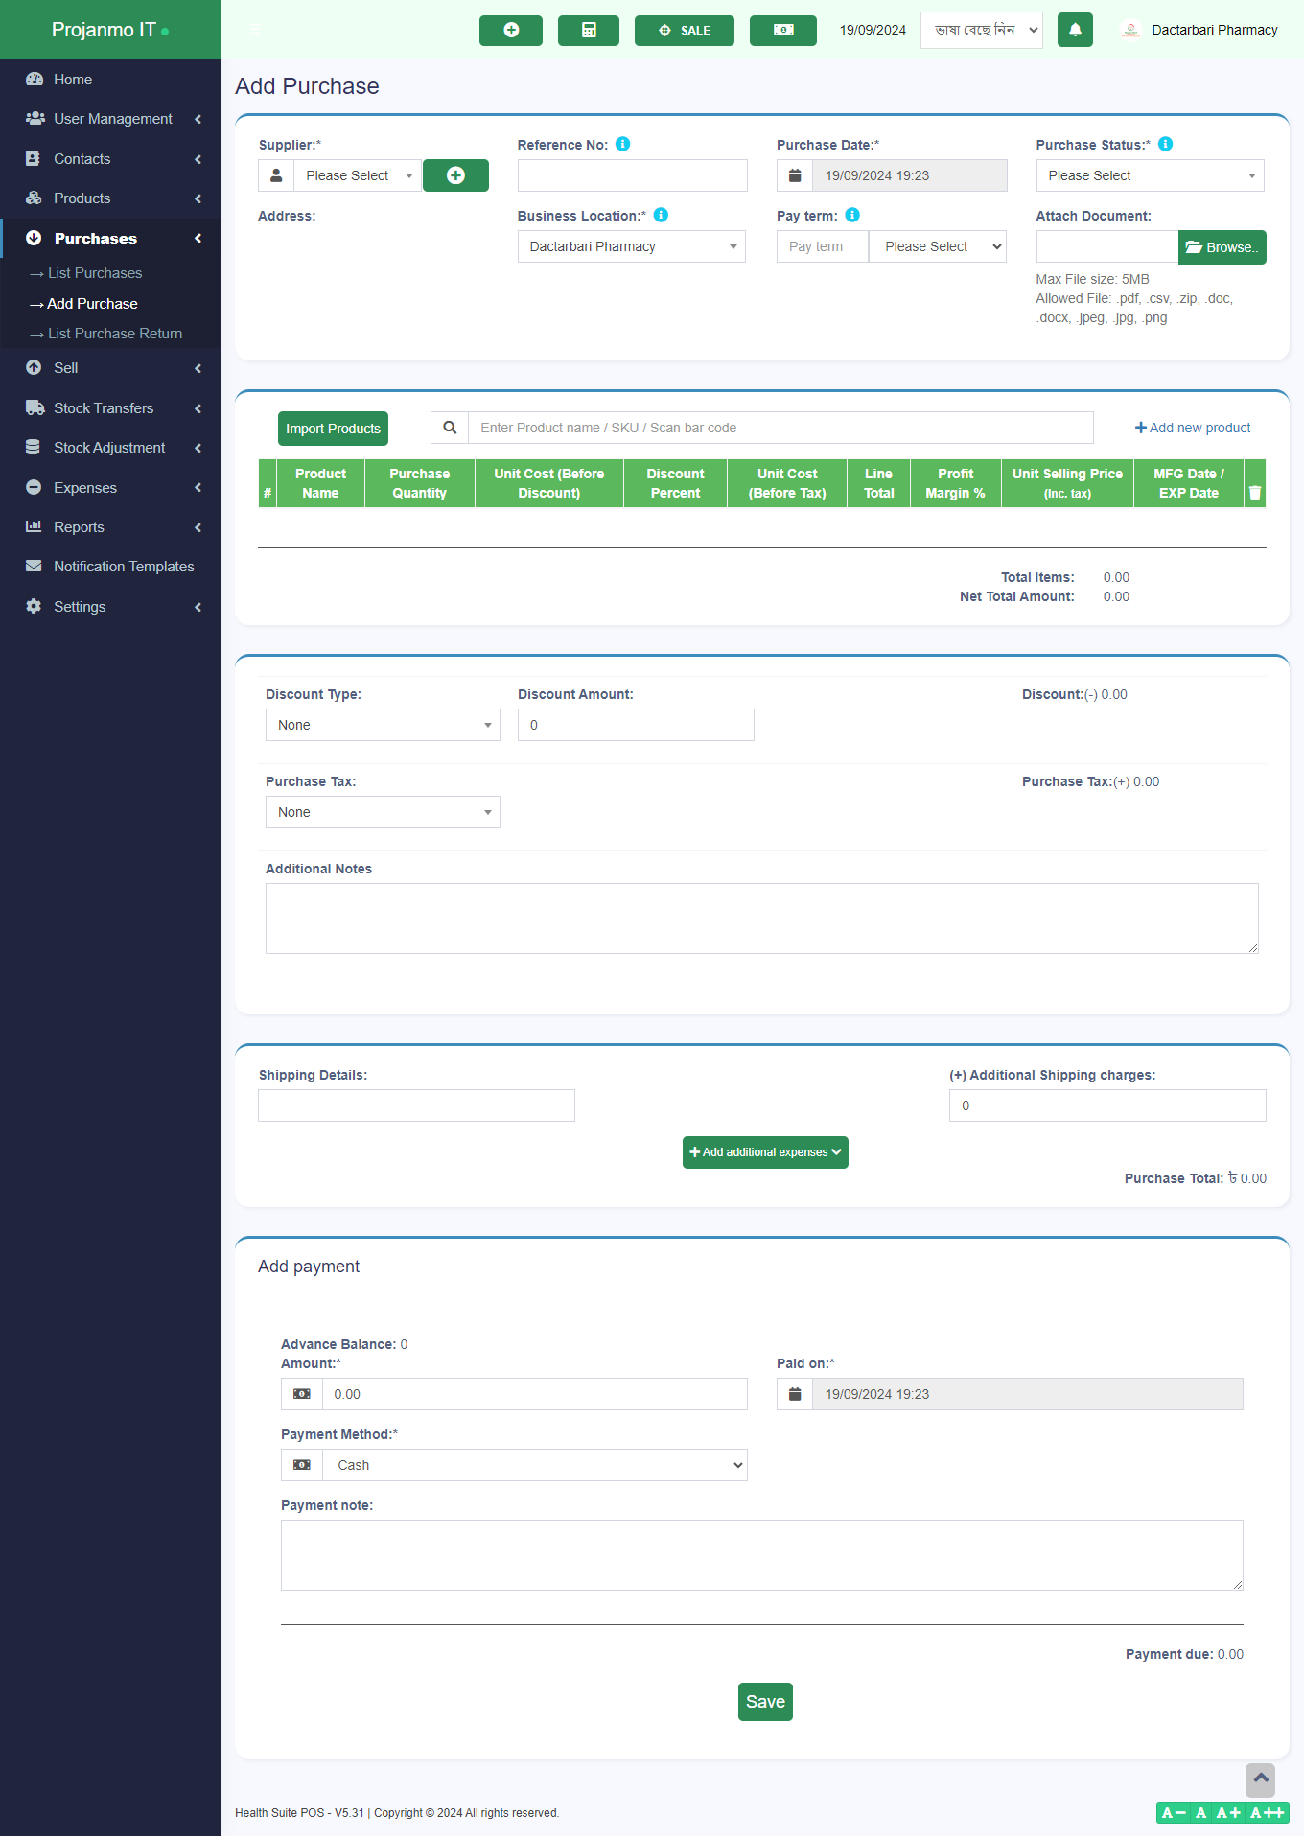Click the Purchase Date calendar icon
The image size is (1304, 1836).
point(795,175)
